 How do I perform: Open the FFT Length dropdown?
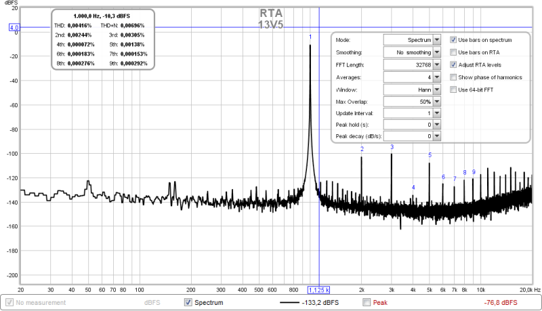click(x=436, y=64)
